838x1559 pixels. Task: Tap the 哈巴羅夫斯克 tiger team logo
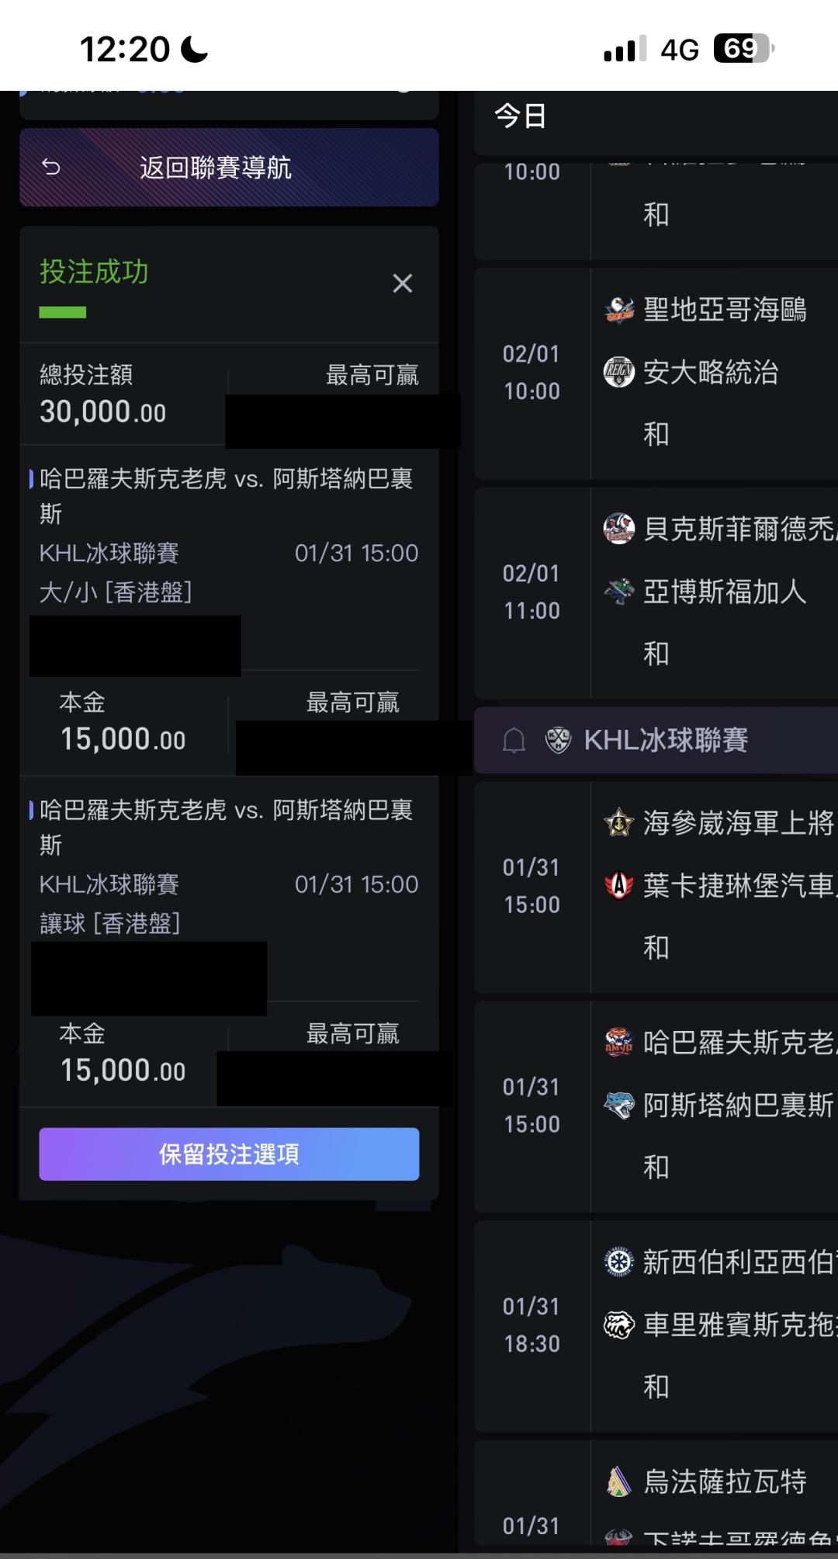[619, 1042]
